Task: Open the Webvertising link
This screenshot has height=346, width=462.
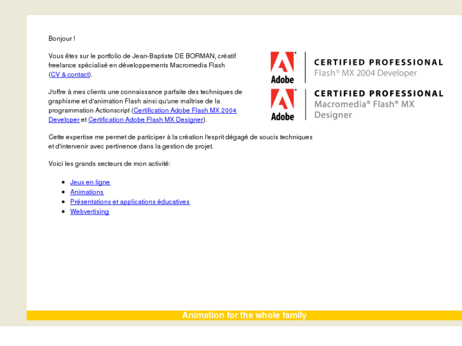Action: [x=90, y=211]
